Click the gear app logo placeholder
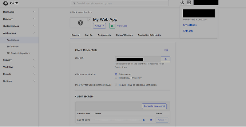The image size is (246, 127). pos(80,23)
